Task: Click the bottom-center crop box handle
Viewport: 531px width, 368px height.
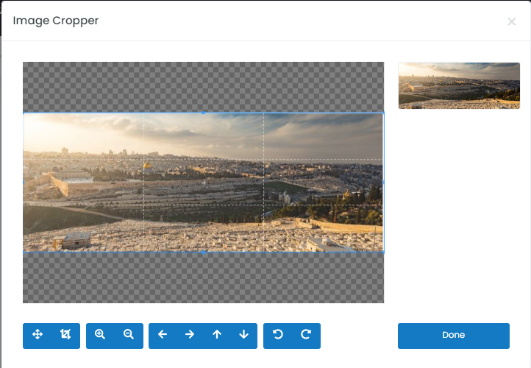Action: click(203, 252)
